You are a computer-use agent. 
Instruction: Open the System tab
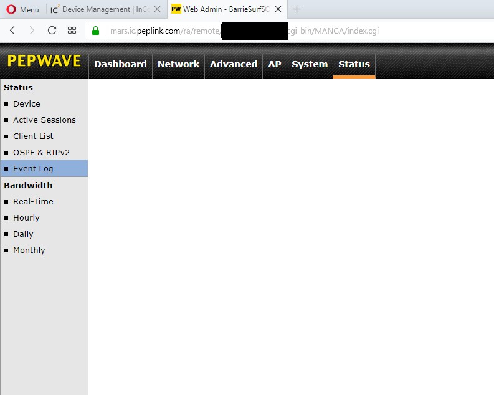click(310, 64)
